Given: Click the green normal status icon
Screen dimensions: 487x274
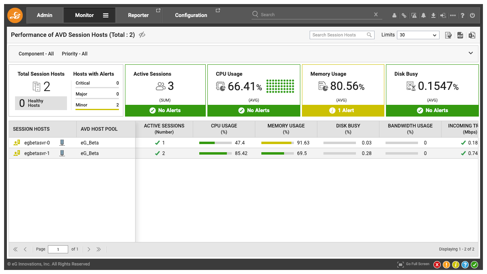Looking at the screenshot, I should 474,265.
